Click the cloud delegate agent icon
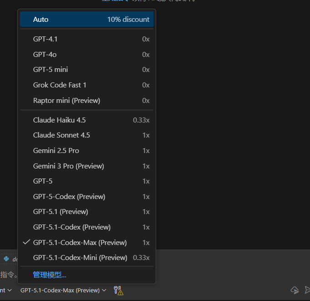This screenshot has height=301, width=310. pos(295,291)
